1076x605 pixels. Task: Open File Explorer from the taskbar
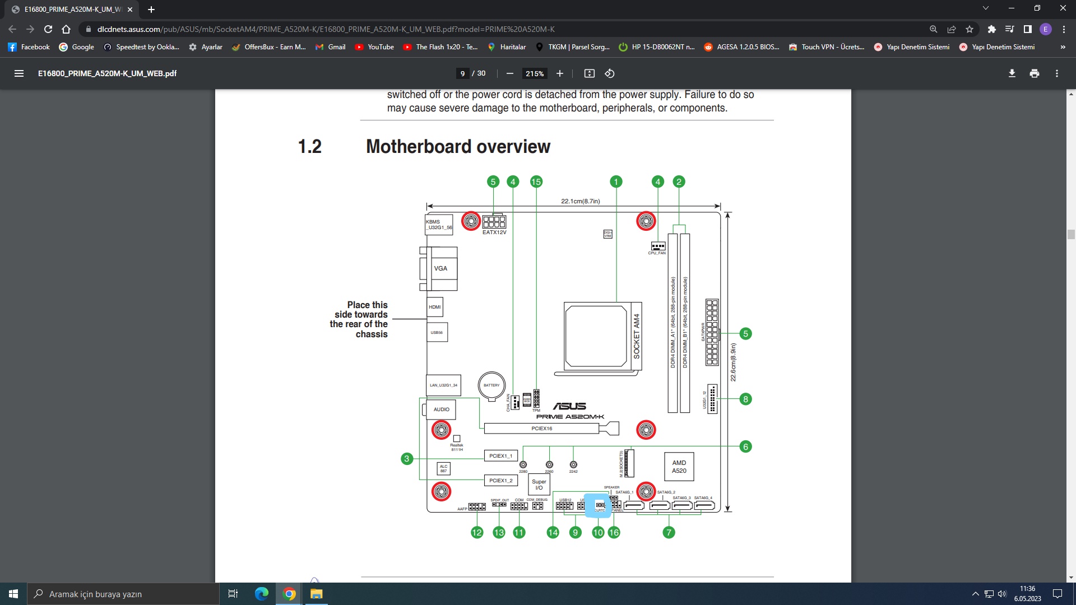click(317, 594)
